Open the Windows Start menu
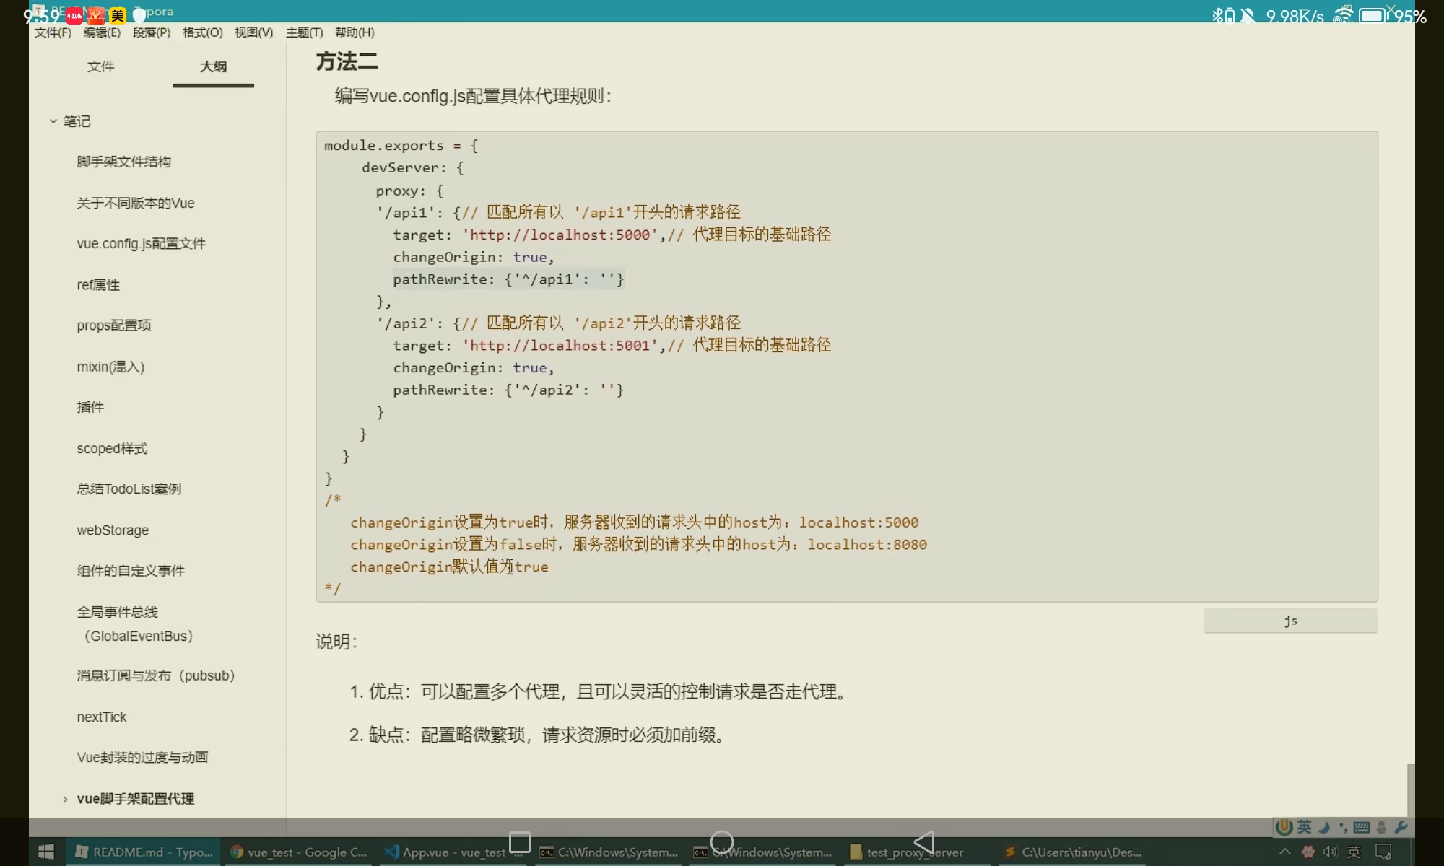Viewport: 1444px width, 866px height. [x=46, y=852]
